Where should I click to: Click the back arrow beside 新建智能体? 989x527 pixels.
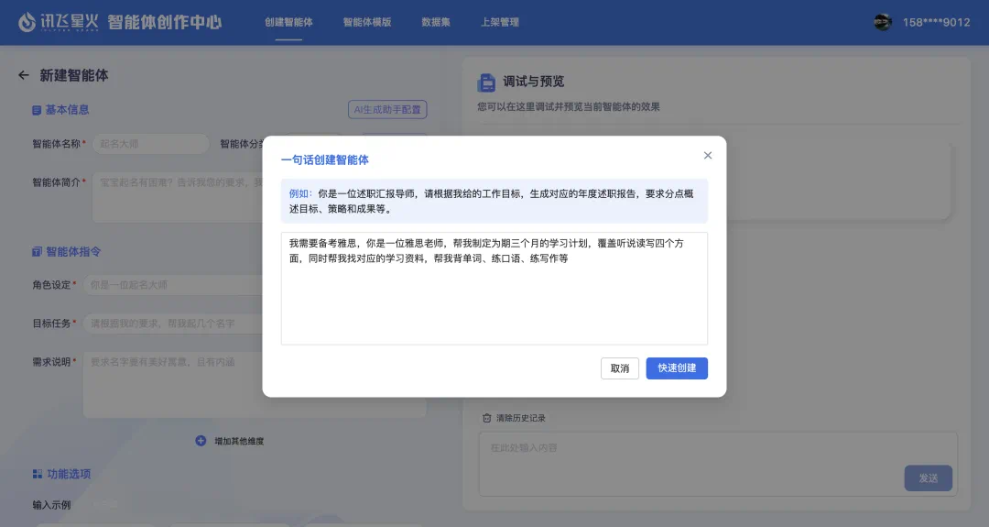[x=24, y=75]
